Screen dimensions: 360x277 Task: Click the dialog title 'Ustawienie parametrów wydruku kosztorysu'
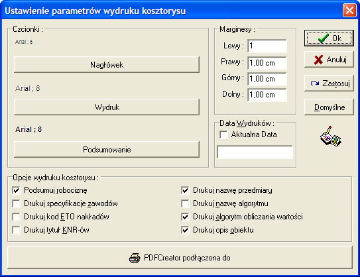[95, 11]
